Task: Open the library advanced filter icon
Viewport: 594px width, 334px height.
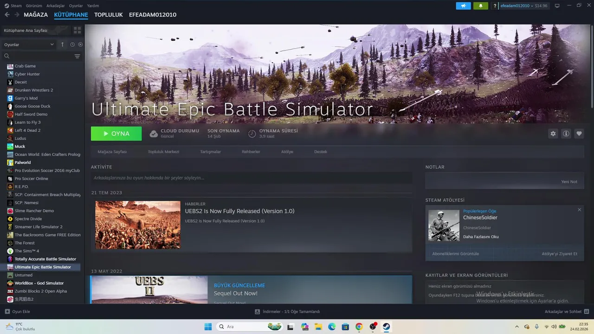Action: (77, 56)
